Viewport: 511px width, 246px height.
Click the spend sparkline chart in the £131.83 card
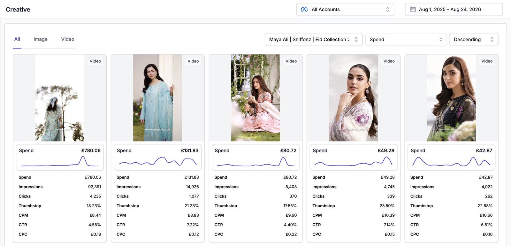click(158, 161)
